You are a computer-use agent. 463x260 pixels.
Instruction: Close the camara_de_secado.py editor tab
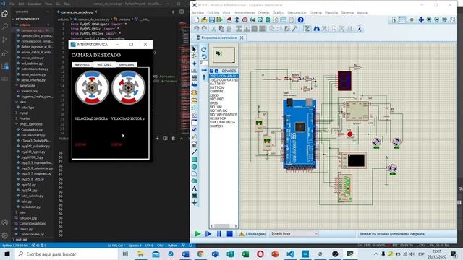[x=96, y=12]
